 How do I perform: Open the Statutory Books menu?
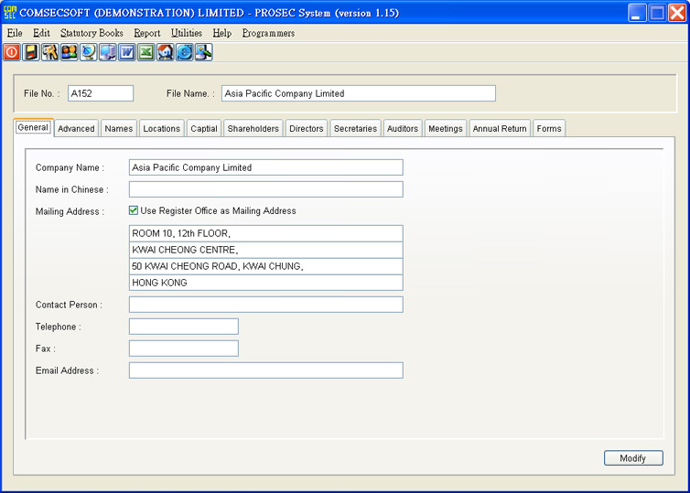(x=92, y=33)
